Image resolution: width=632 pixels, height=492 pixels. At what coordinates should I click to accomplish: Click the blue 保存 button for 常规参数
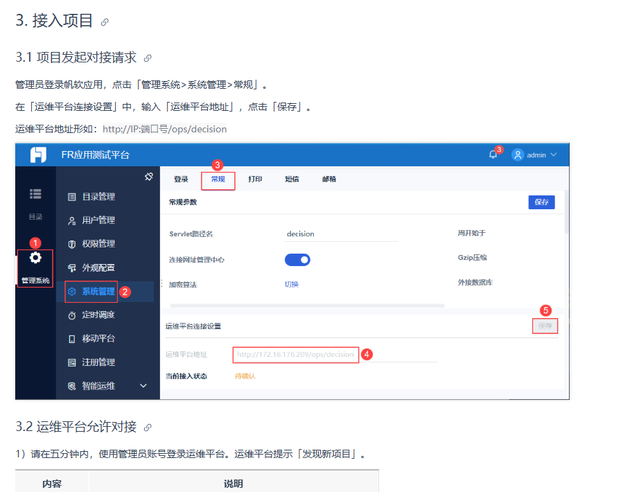[x=541, y=202]
